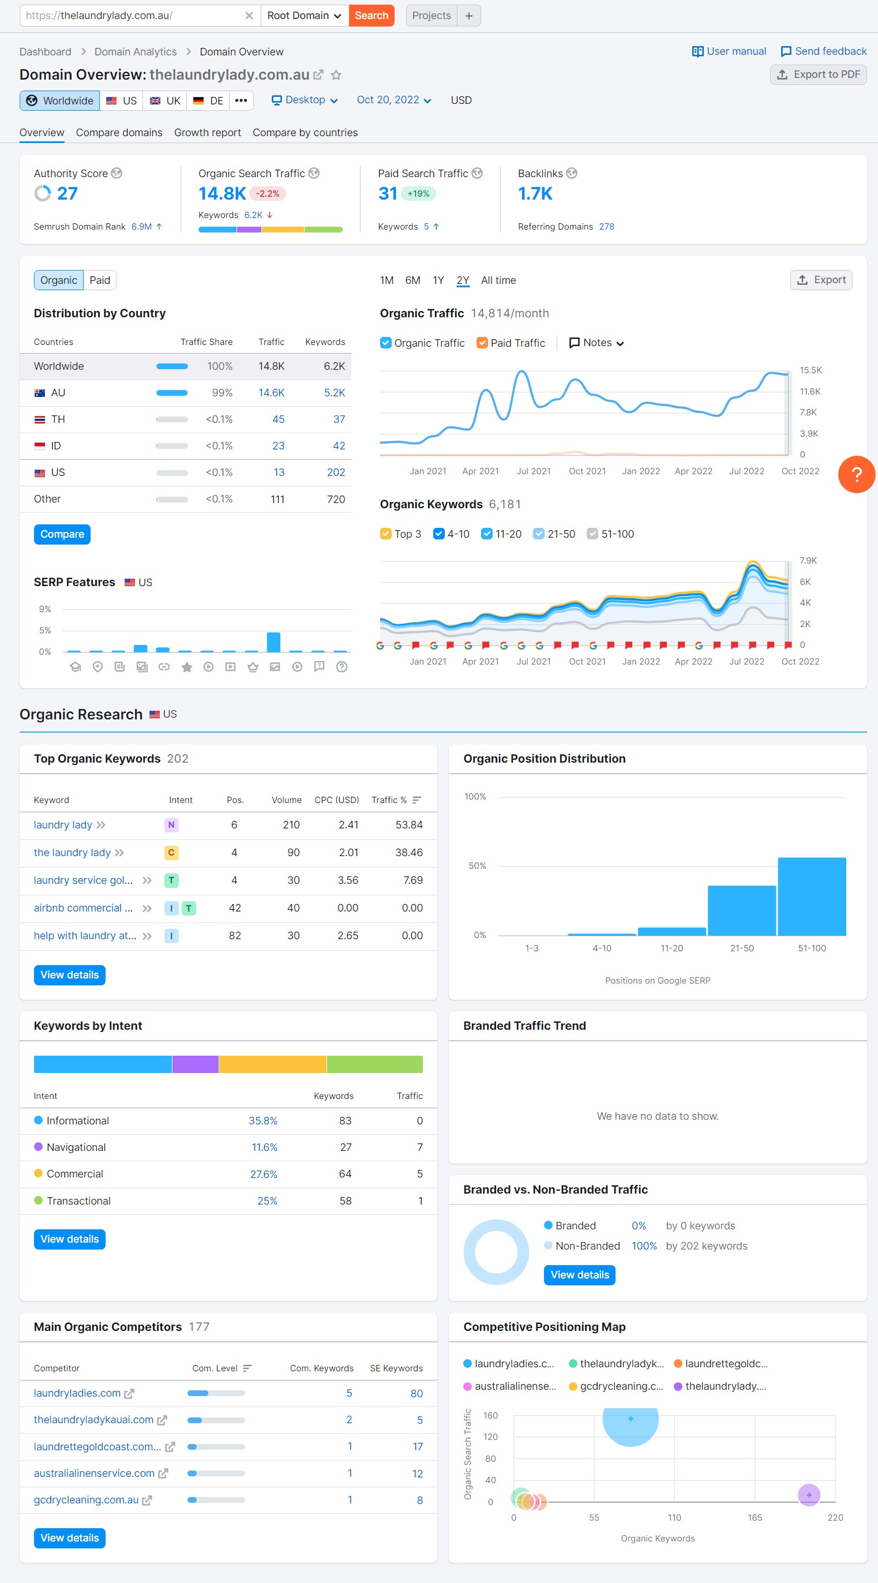This screenshot has width=878, height=1583.
Task: Click Compare button under countries
Action: click(x=62, y=534)
